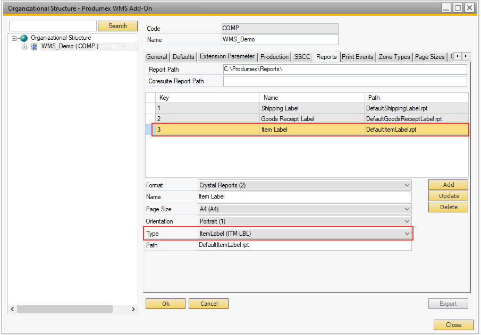The width and height of the screenshot is (481, 335).
Task: Open the Orientation dropdown
Action: [x=407, y=221]
